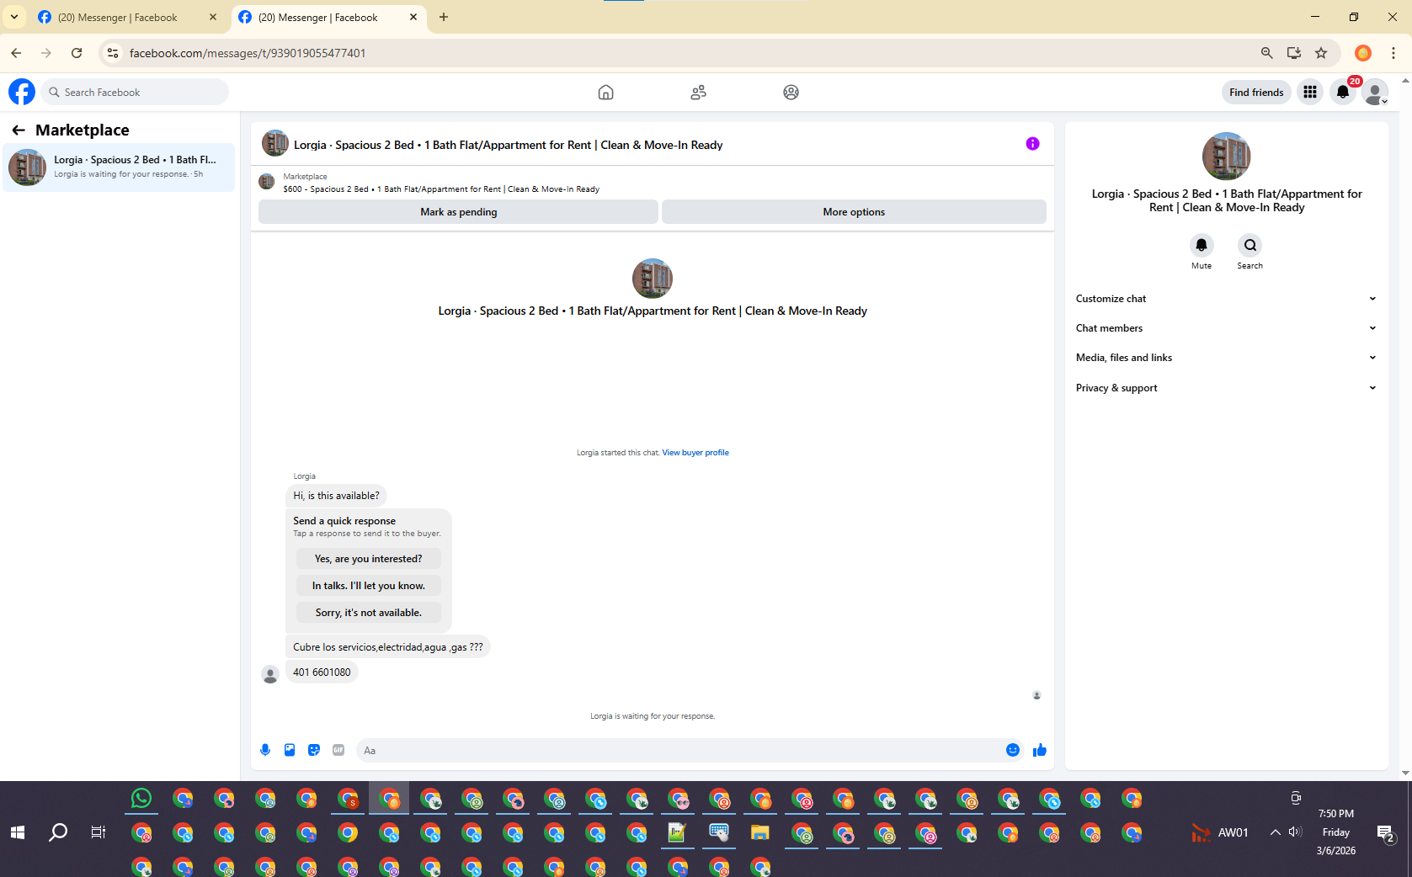Open the Facebook home logo
1412x877 pixels.
click(x=22, y=92)
